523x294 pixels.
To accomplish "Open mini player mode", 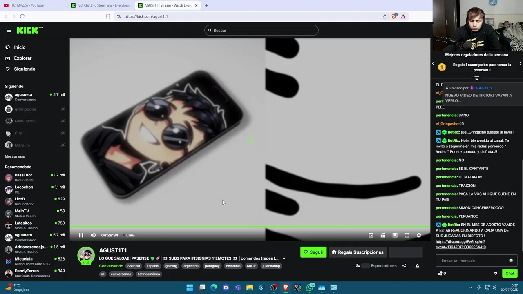I will coord(371,235).
